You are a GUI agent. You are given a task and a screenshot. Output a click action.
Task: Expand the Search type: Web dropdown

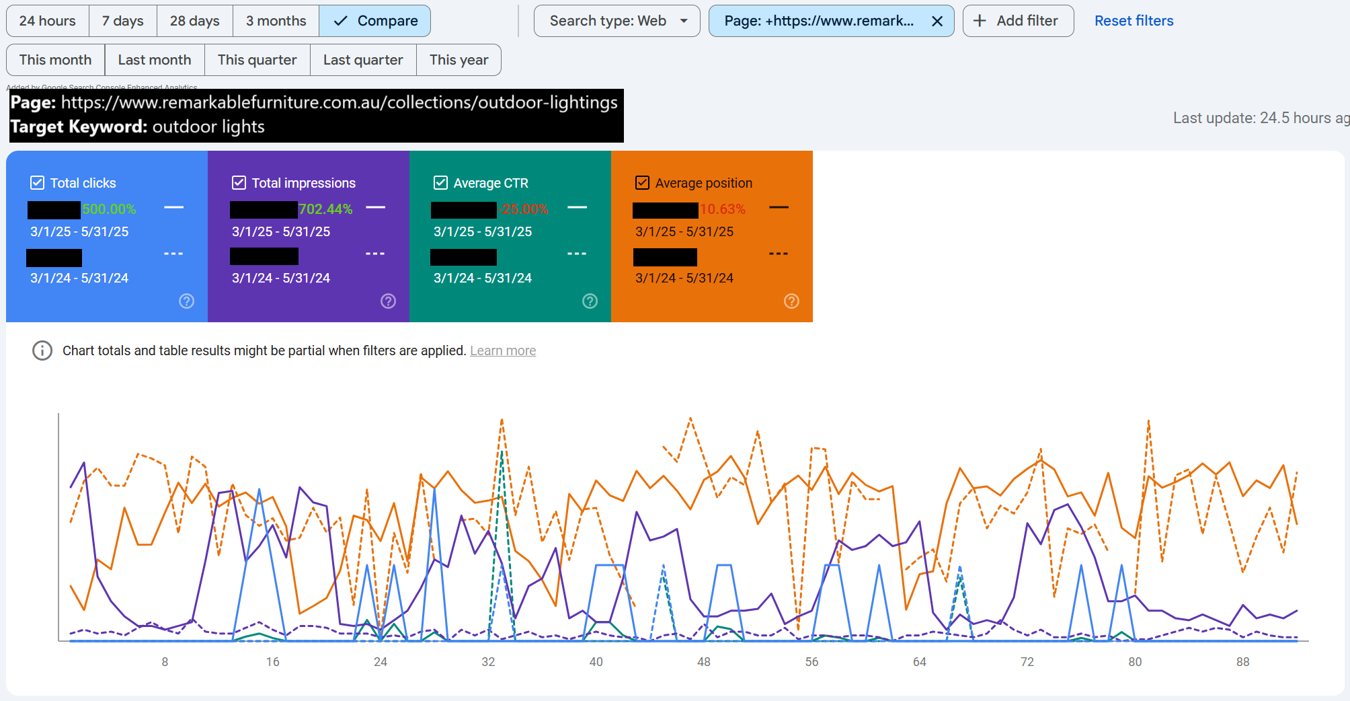click(617, 21)
